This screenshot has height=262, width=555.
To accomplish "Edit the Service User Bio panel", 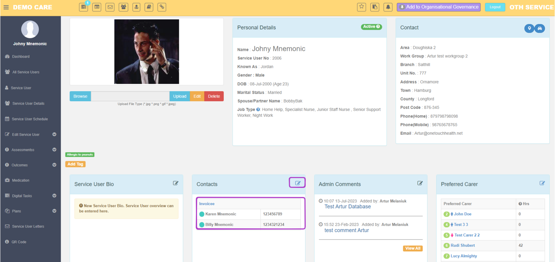I will 176,183.
